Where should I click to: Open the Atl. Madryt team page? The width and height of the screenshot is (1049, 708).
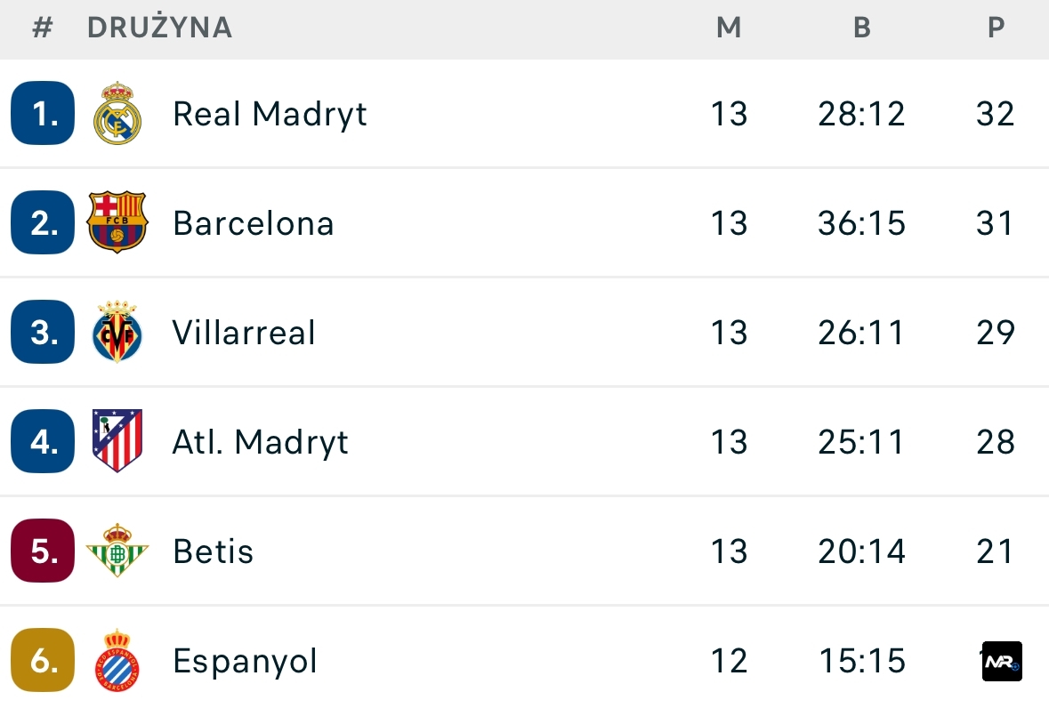(x=261, y=442)
